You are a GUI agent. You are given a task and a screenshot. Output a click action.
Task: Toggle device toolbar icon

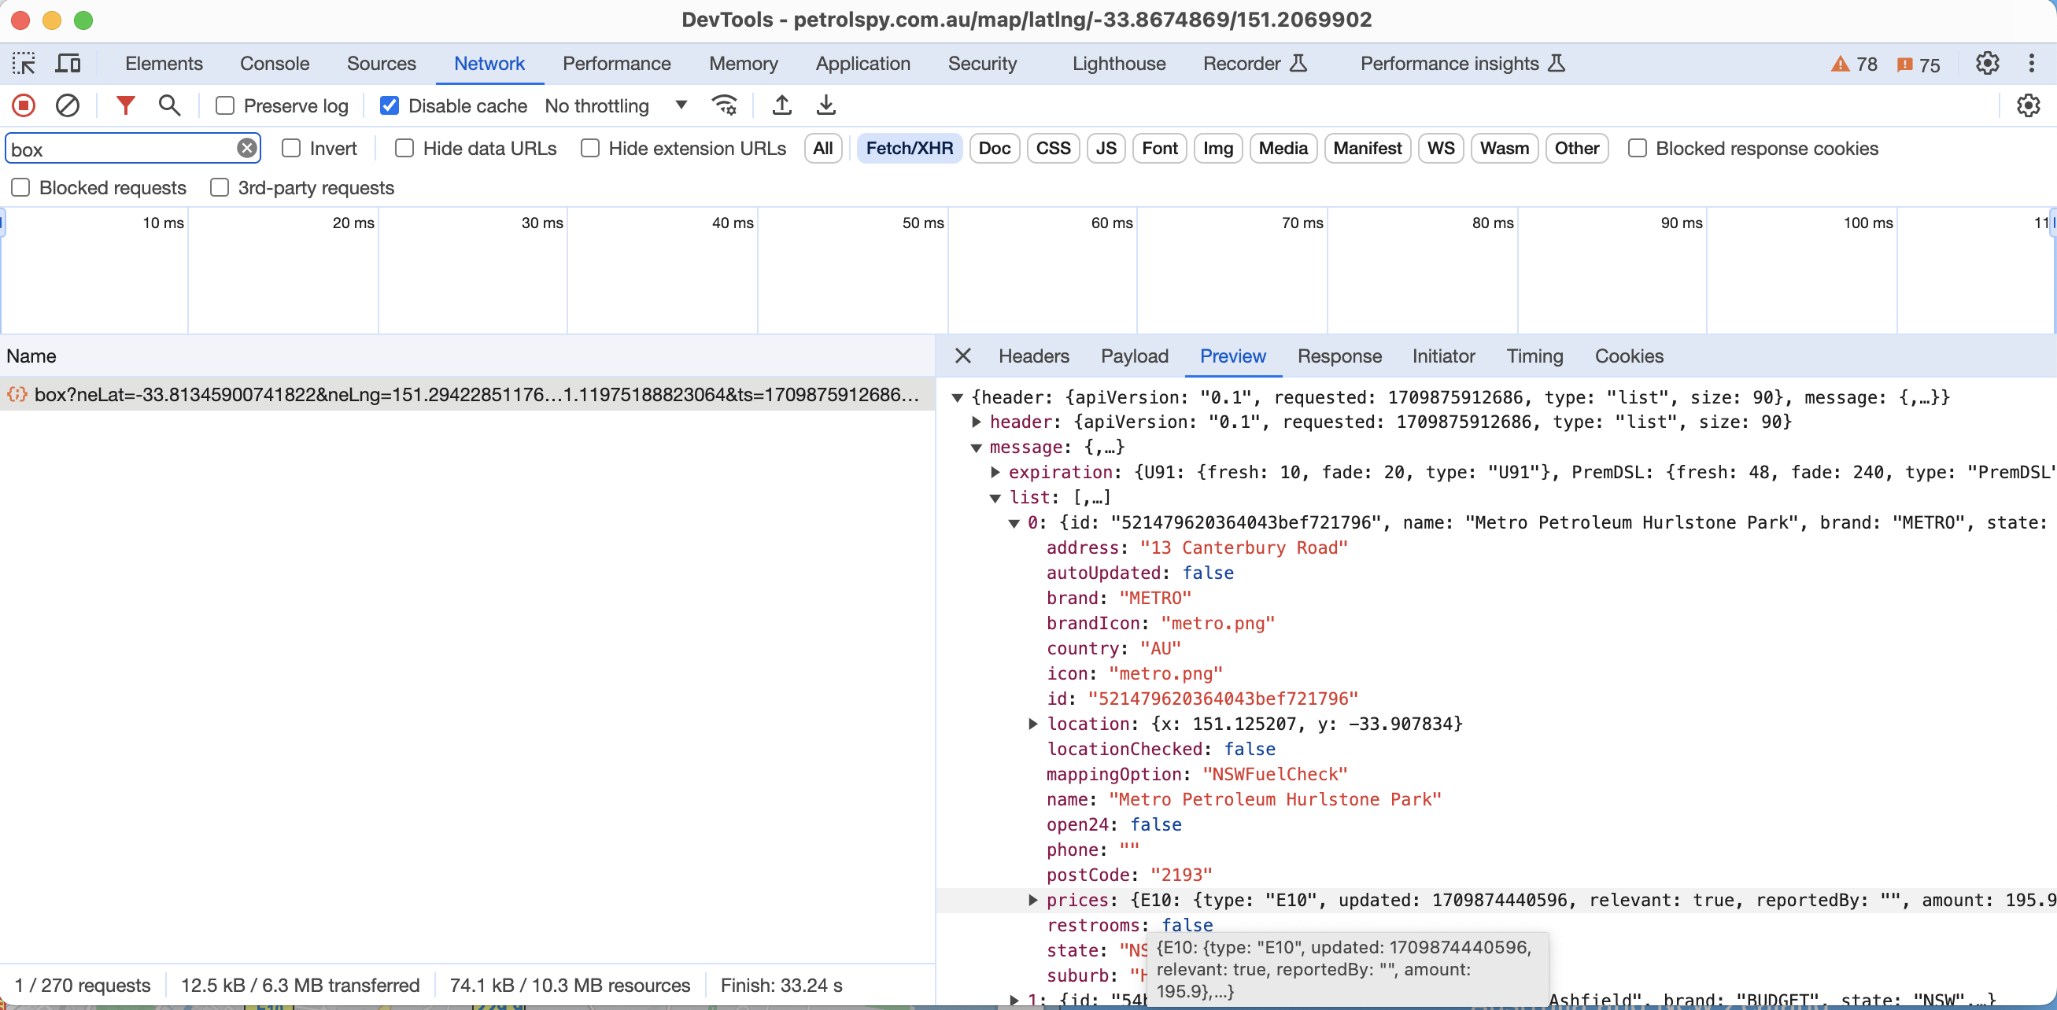[68, 63]
